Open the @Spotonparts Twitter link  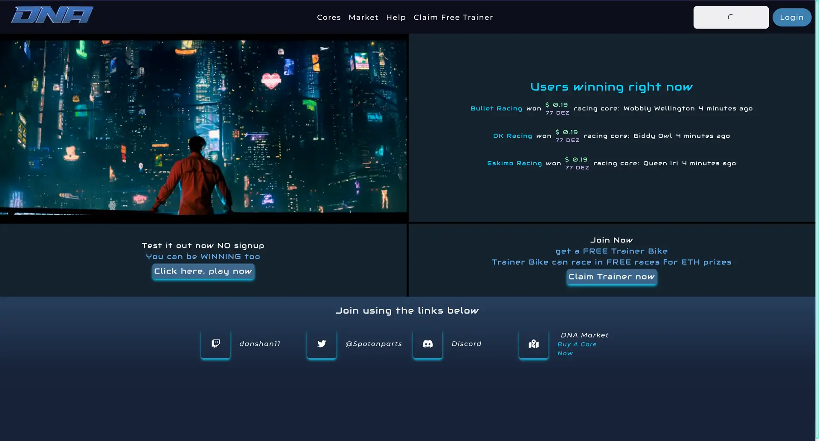tap(373, 344)
